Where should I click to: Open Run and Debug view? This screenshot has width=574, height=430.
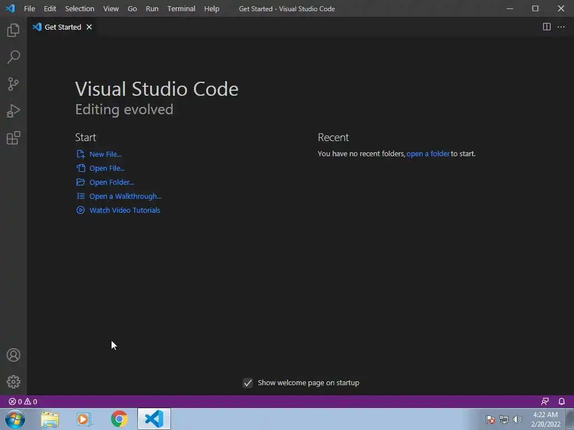[x=13, y=111]
